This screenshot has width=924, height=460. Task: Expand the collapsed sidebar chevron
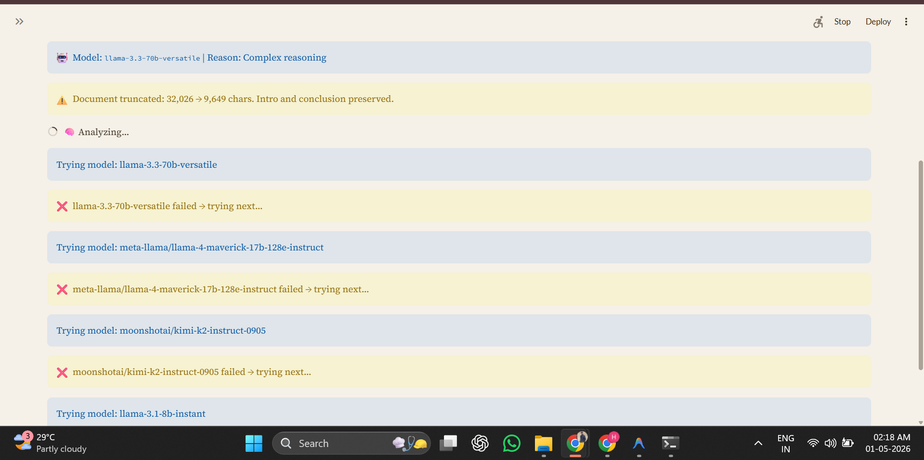tap(19, 22)
